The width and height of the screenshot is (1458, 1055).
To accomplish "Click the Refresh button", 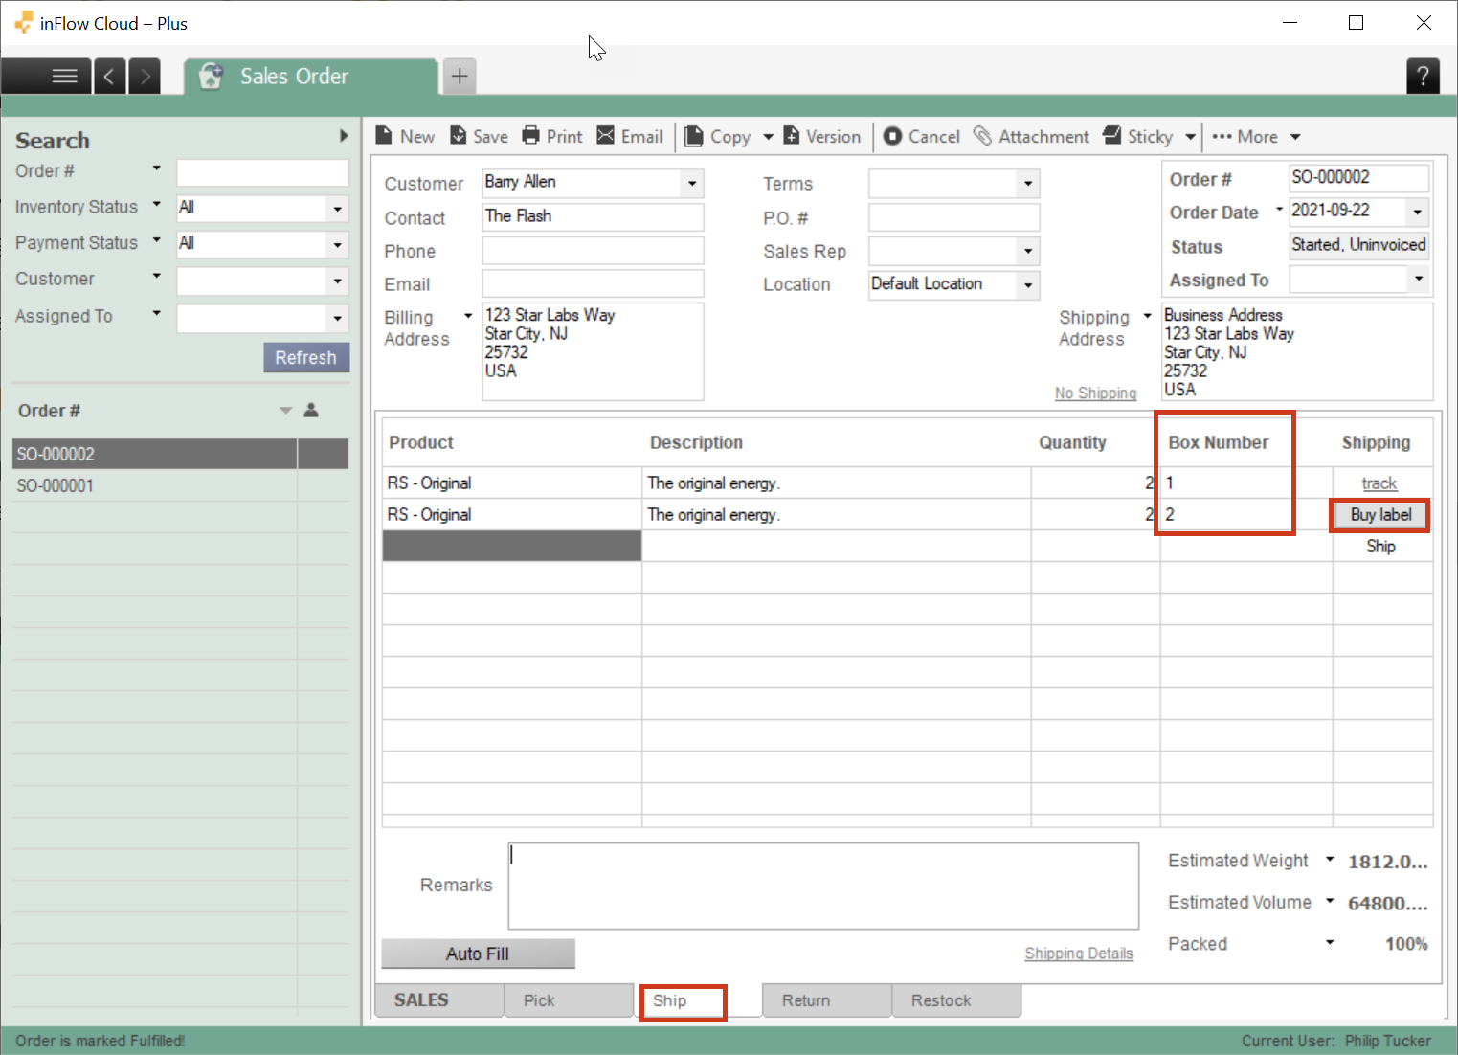I will click(x=306, y=357).
